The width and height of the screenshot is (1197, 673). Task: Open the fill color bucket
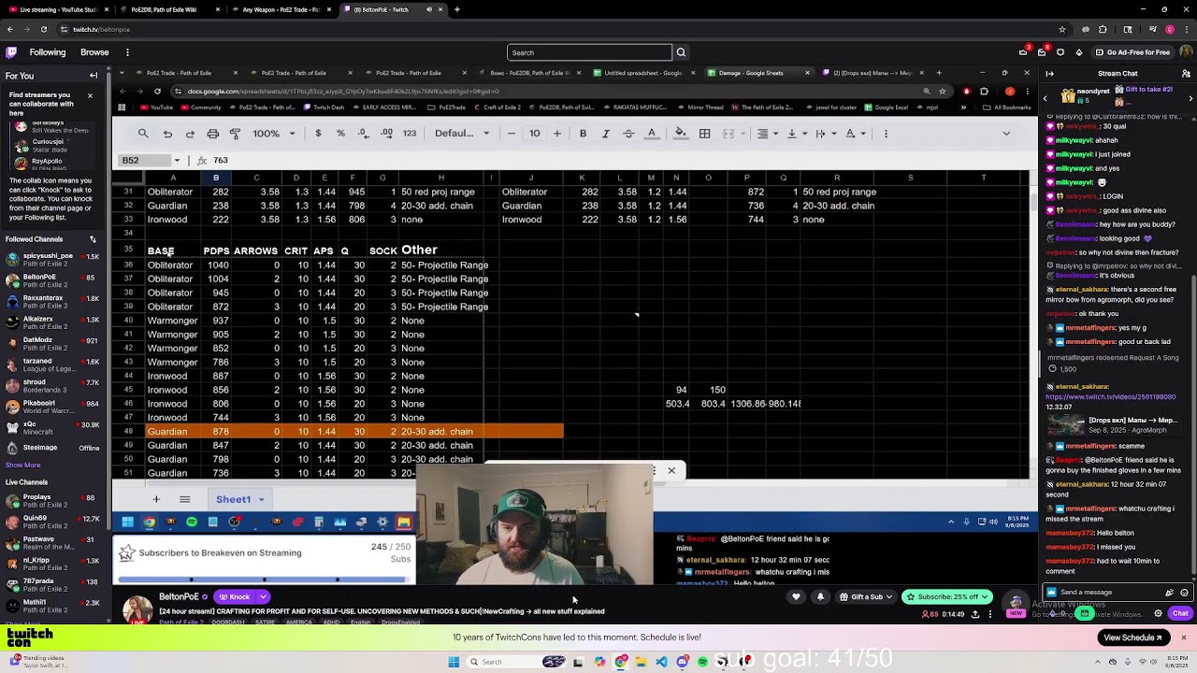pos(681,134)
